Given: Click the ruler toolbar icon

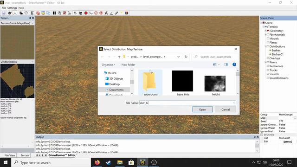Looking at the screenshot, I should tap(116, 13).
